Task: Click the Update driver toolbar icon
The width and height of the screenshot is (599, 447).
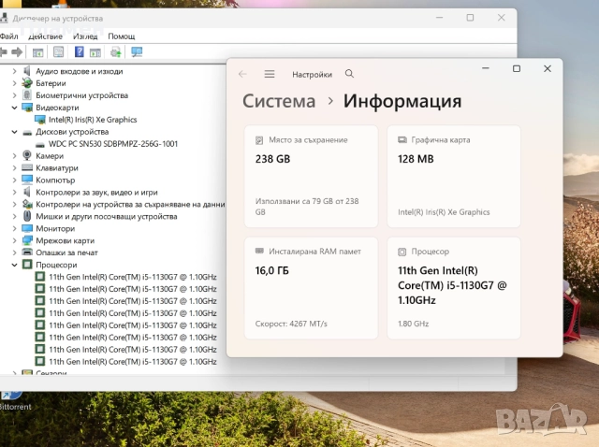Action: (116, 52)
